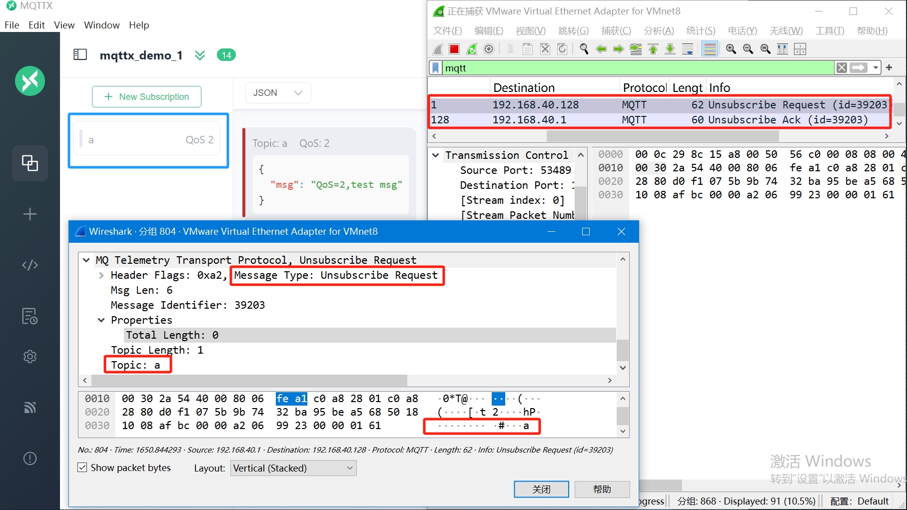Open the RSS feed icon in sidebar

pos(30,408)
